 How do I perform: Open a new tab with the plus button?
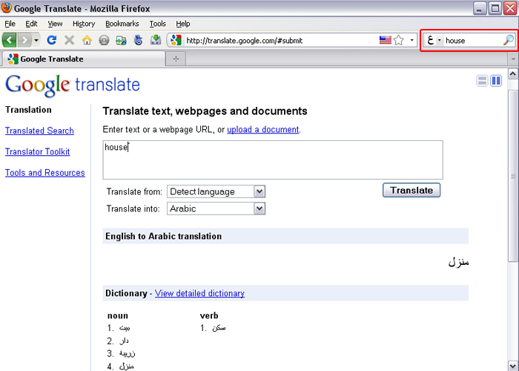(176, 59)
